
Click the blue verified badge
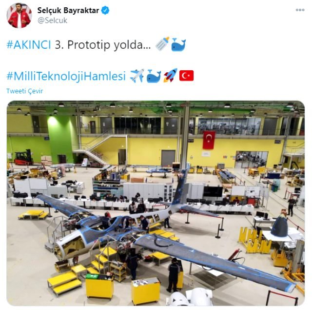[x=105, y=10]
